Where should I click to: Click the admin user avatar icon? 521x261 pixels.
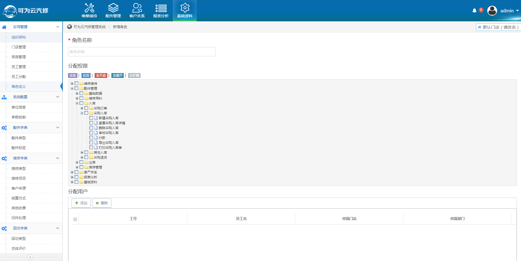(492, 11)
